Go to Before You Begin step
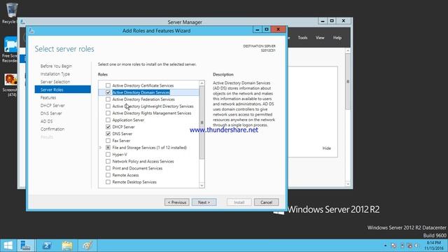The height and width of the screenshot is (252, 448). tap(56, 66)
